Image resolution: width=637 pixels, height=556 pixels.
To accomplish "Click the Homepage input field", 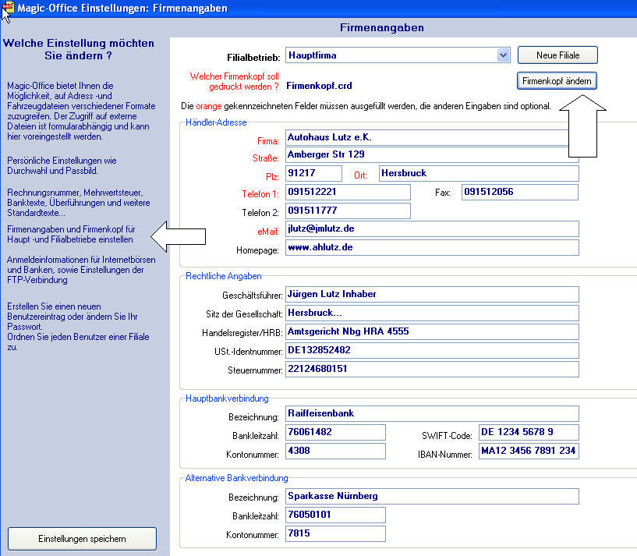I will [x=432, y=247].
